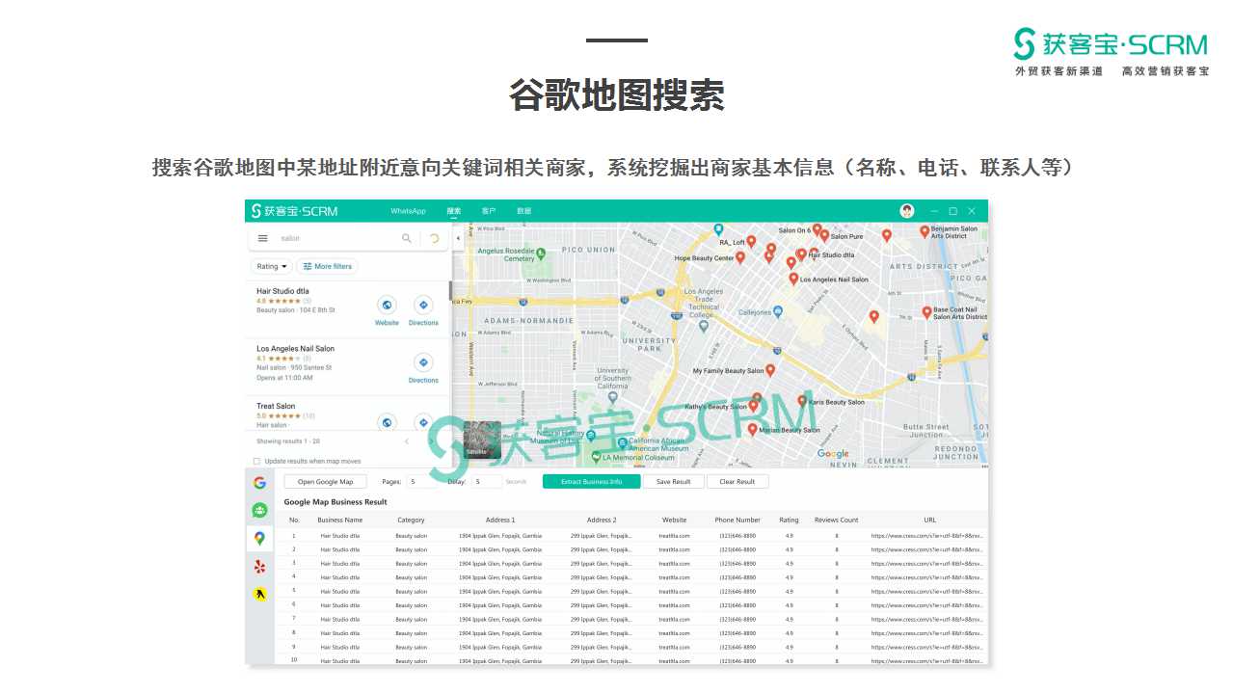
Task: Click the Angelus Rosedale Cemetery map marker
Action: click(541, 254)
